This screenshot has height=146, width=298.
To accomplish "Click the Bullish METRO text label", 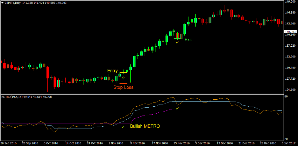I will 145,126.
